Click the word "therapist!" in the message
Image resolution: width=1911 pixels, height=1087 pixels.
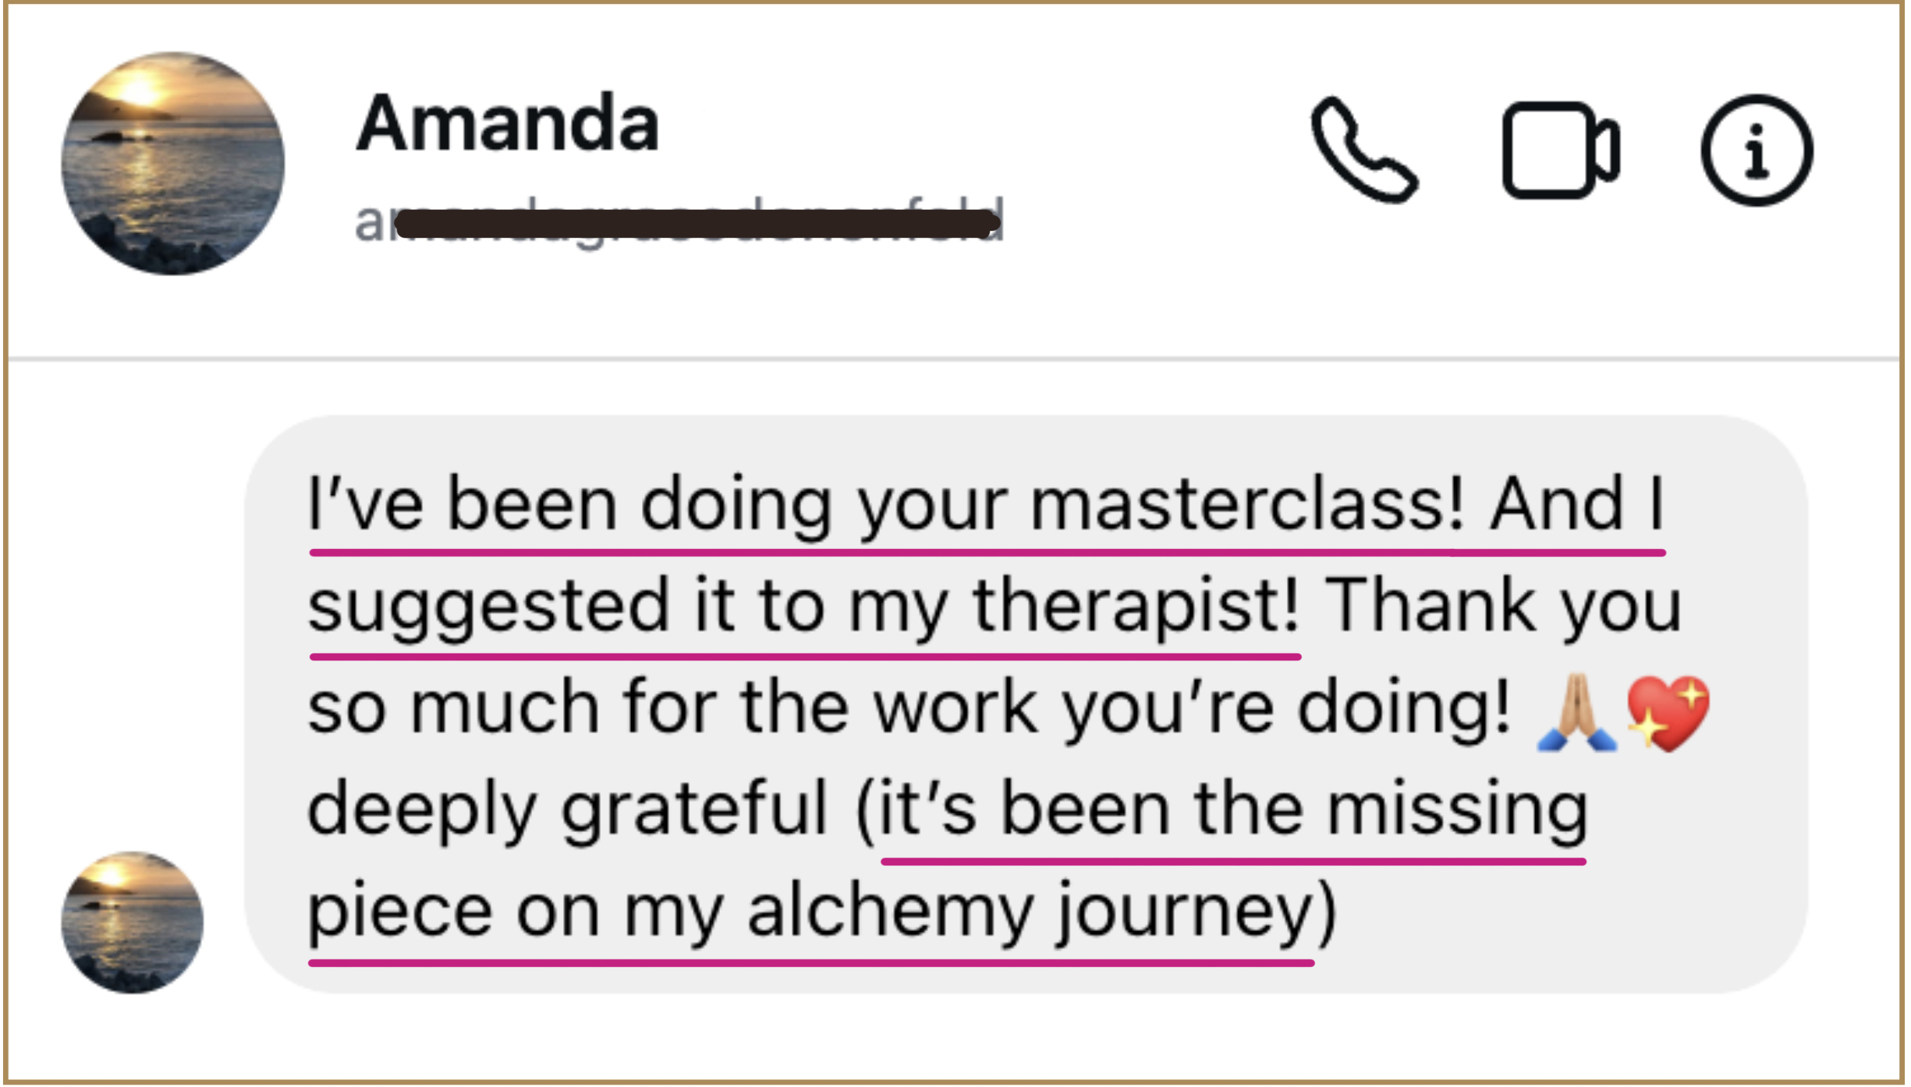click(x=1136, y=606)
